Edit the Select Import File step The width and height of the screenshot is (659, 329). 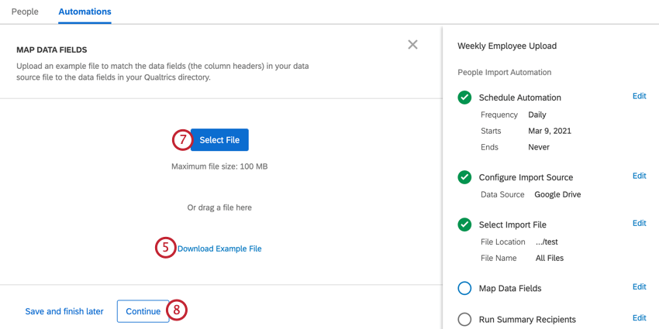click(x=640, y=223)
